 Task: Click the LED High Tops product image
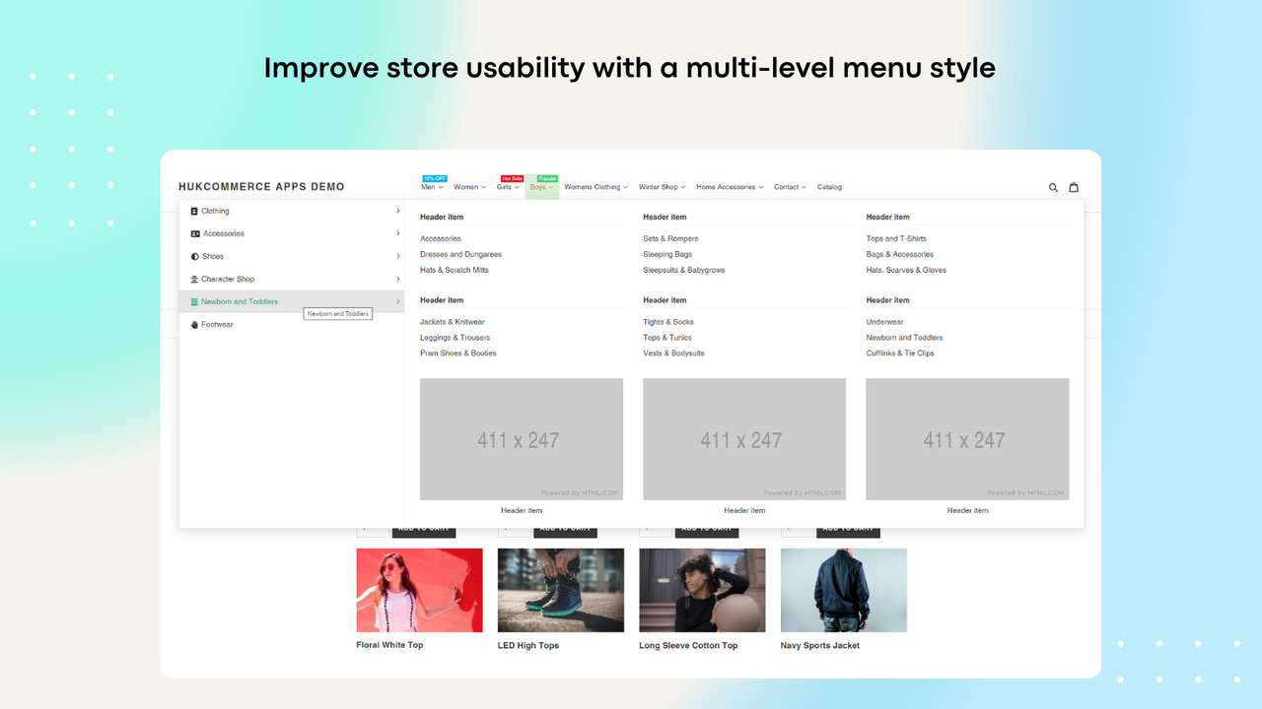pyautogui.click(x=561, y=590)
